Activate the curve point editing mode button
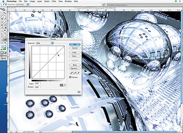The image size is (183, 133). tap(61, 85)
